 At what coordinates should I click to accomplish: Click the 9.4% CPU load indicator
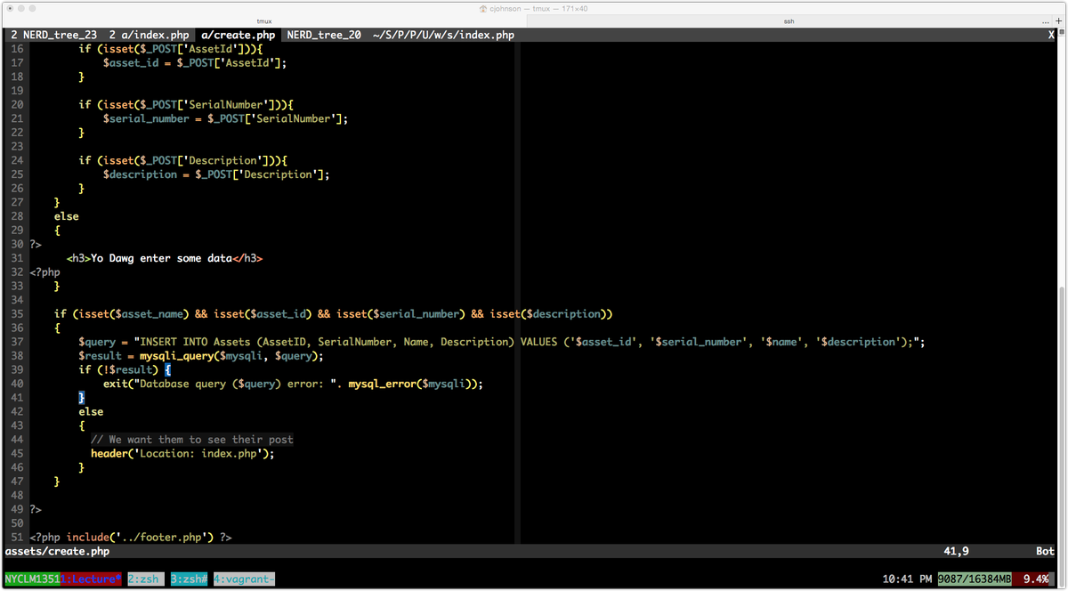(x=1035, y=579)
